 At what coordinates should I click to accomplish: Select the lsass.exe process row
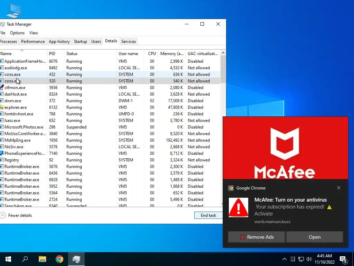110,121
